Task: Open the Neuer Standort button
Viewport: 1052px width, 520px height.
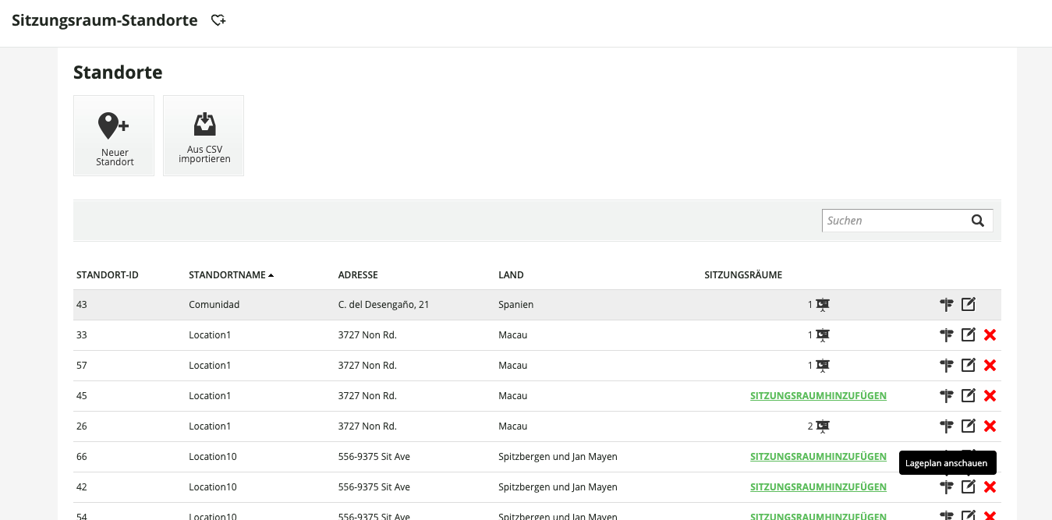Action: pos(114,136)
